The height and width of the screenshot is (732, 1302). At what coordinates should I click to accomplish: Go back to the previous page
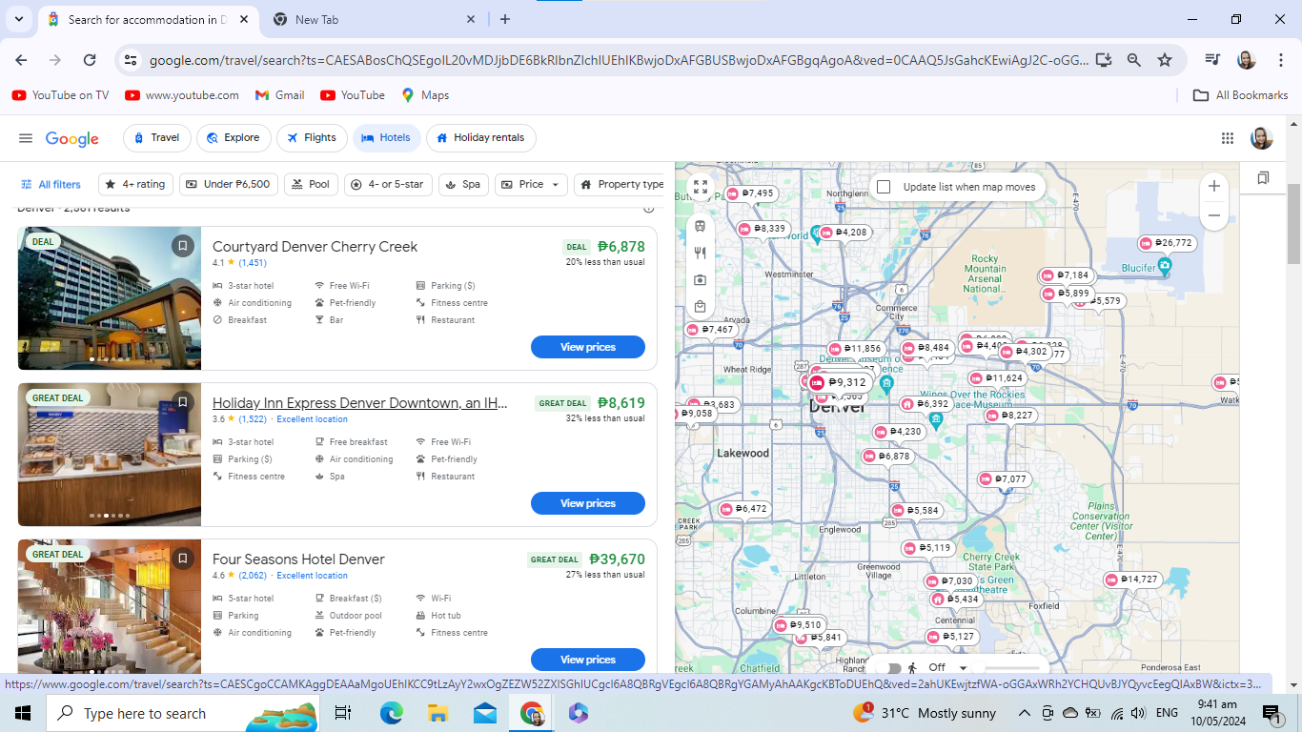point(21,60)
